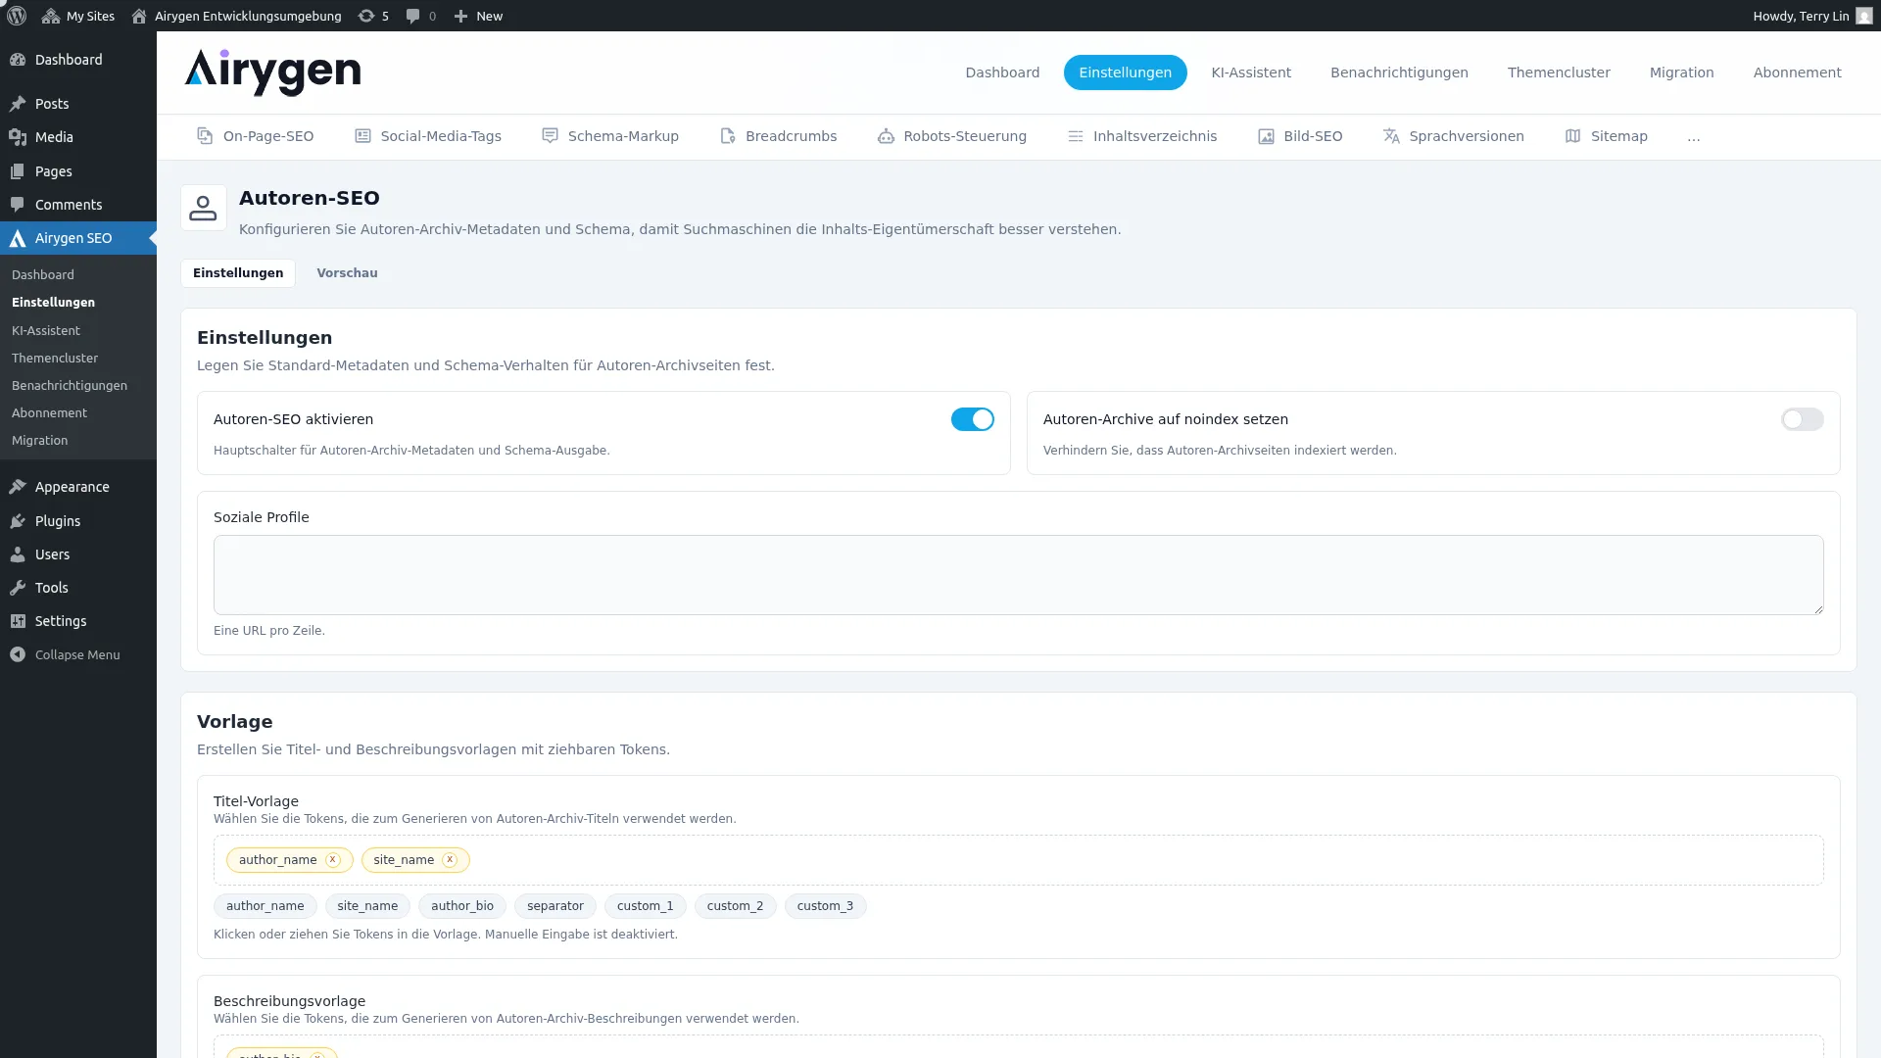Click the Airygen logo
1881x1058 pixels.
coord(272,72)
